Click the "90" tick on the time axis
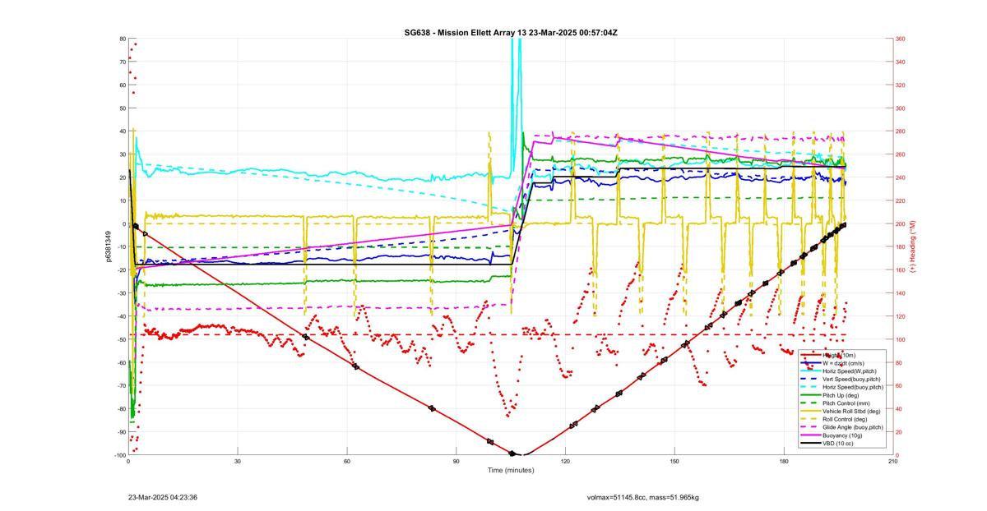The width and height of the screenshot is (987, 511). tap(456, 461)
